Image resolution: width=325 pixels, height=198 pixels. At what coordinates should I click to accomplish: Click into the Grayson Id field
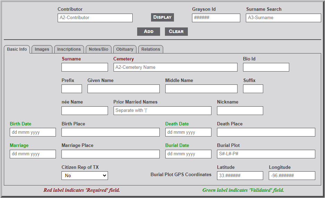(x=216, y=18)
